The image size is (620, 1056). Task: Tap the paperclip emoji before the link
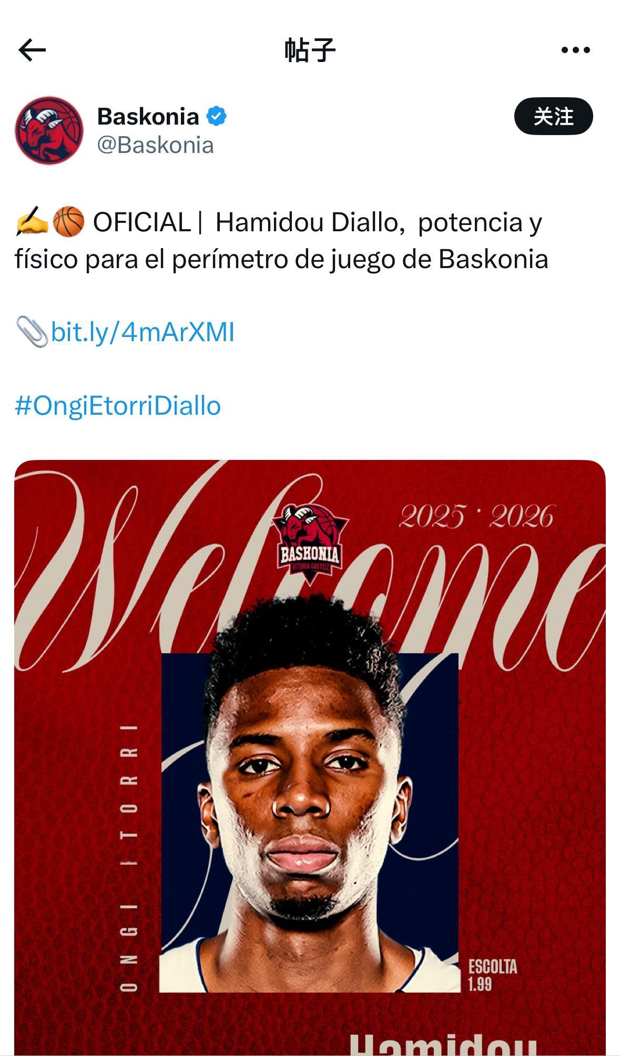(32, 332)
